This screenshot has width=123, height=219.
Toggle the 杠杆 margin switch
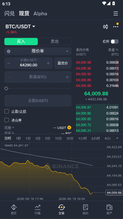coord(115,41)
